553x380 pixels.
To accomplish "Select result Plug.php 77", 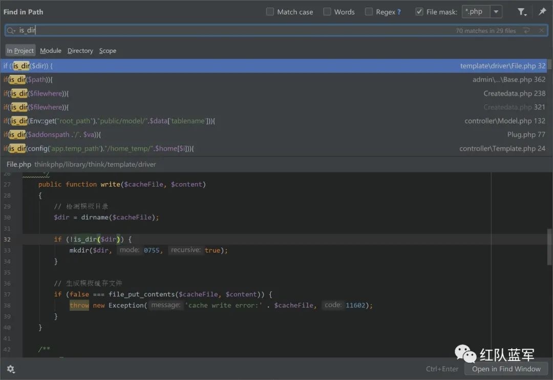I will [x=273, y=134].
